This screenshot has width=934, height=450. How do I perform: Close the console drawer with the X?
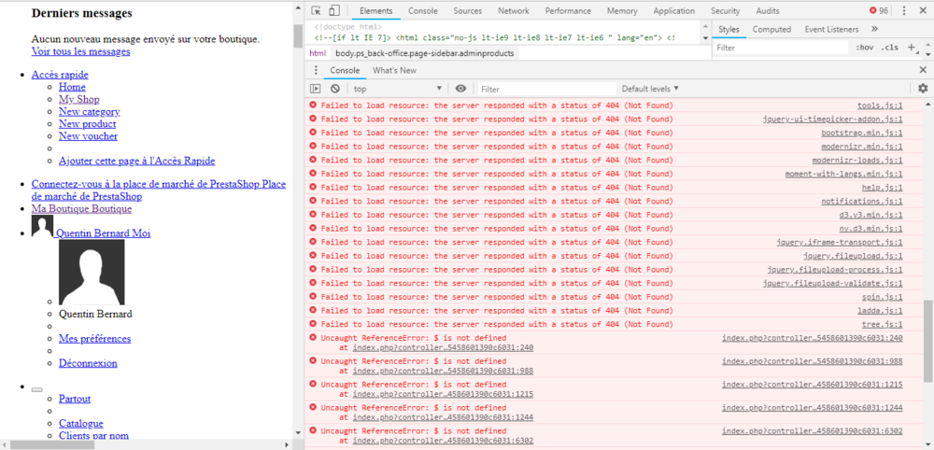coord(923,70)
